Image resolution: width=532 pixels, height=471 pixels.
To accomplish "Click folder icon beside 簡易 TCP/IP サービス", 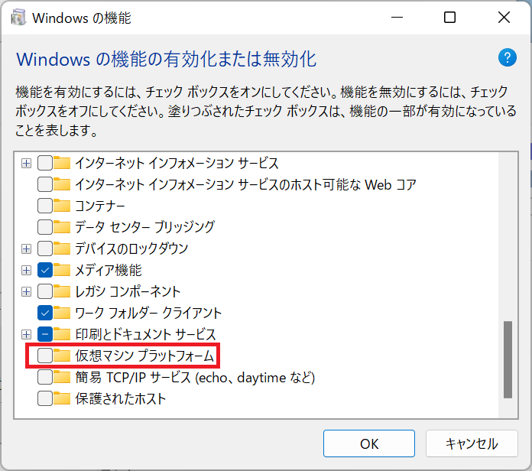I will [62, 377].
